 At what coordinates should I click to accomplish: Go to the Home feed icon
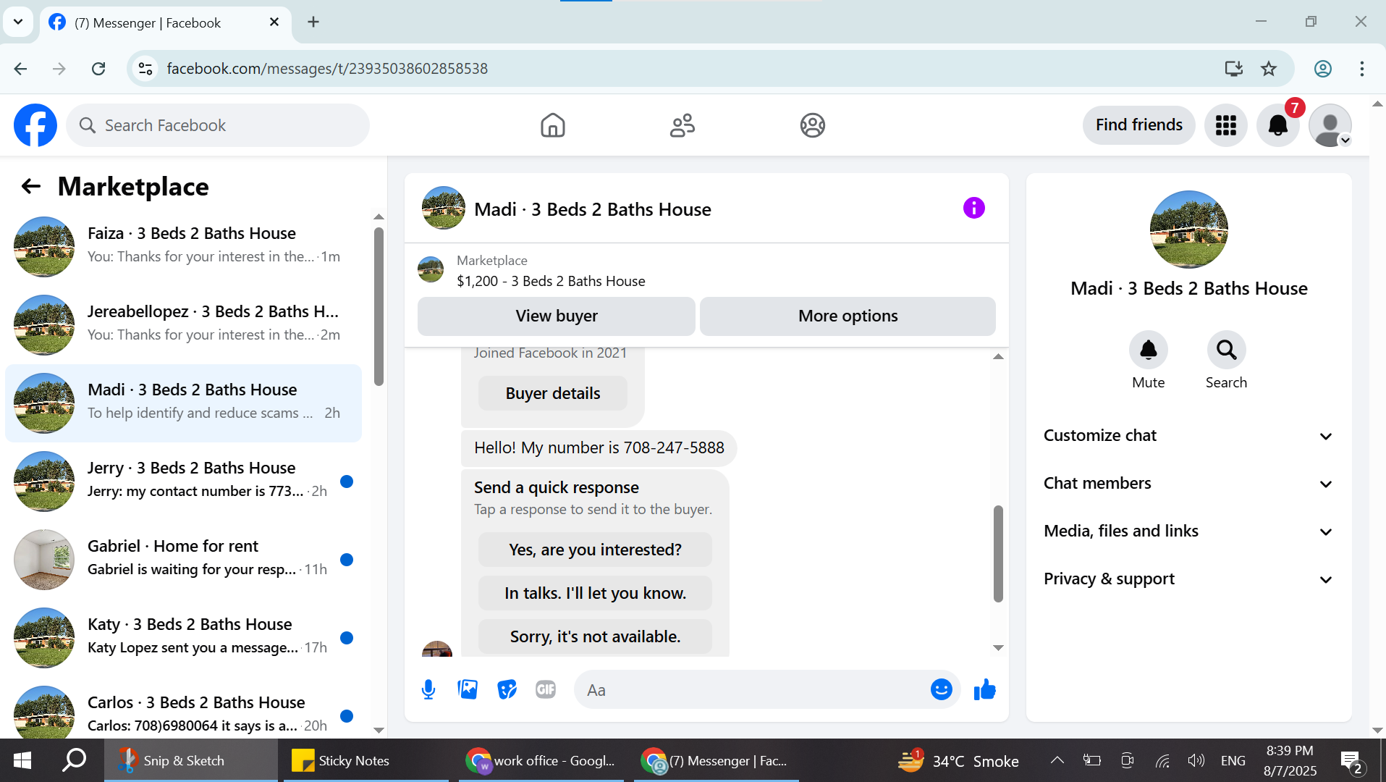[553, 125]
